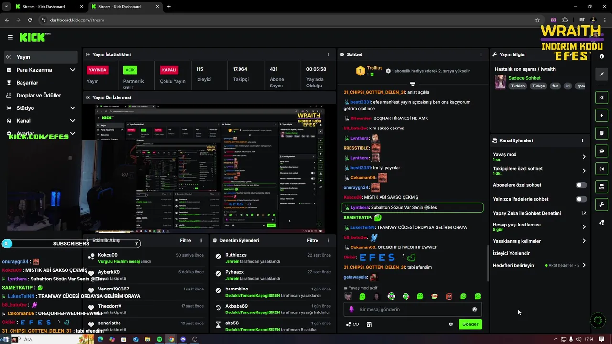This screenshot has width=612, height=344.
Task: Click the broadcast signal icon in right rail
Action: click(x=601, y=169)
